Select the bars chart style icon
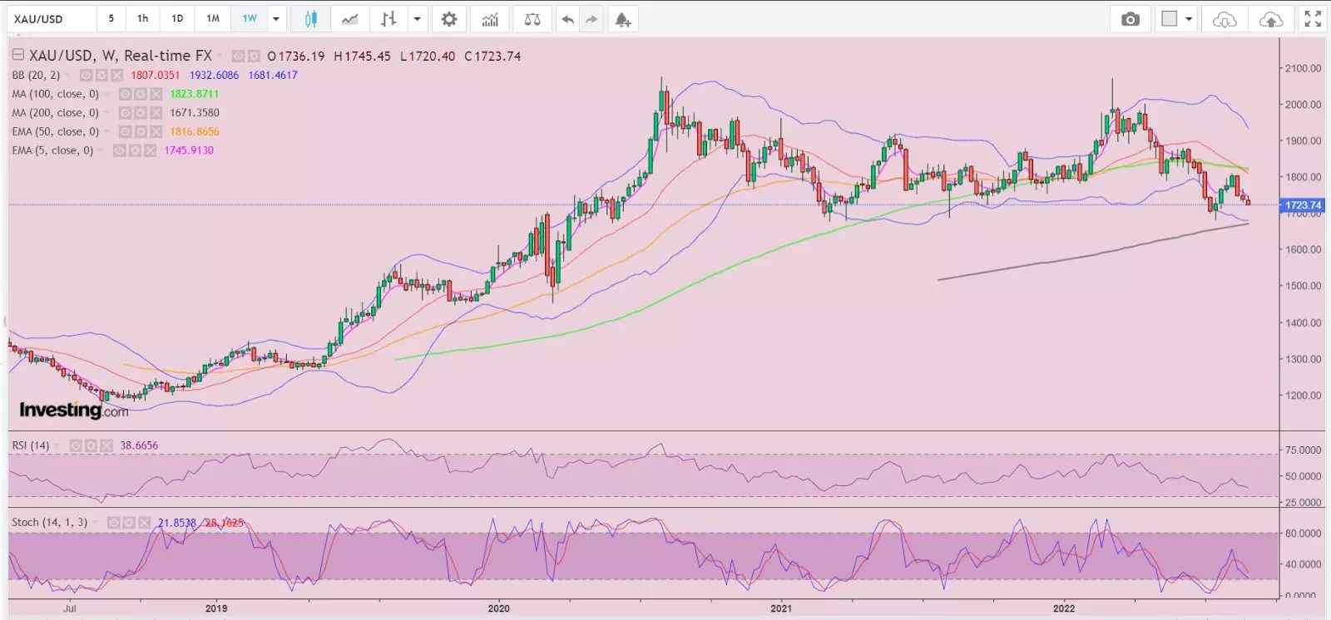 pos(388,19)
